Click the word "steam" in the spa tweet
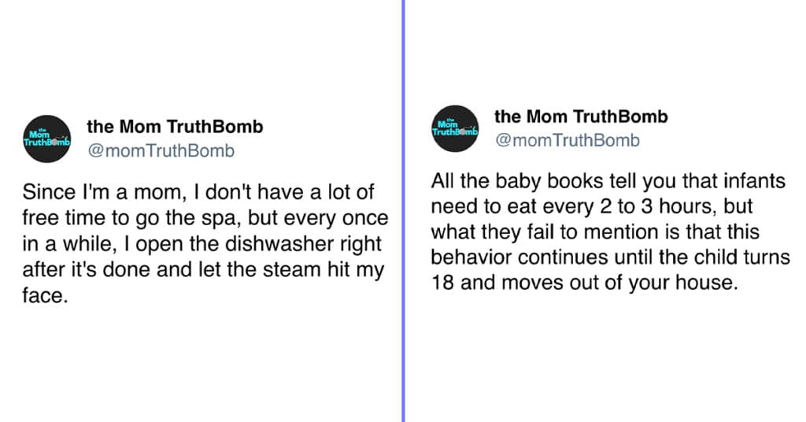The width and height of the screenshot is (806, 422). pos(291,269)
